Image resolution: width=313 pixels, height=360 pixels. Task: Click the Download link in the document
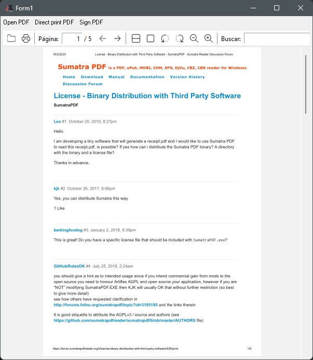(92, 77)
